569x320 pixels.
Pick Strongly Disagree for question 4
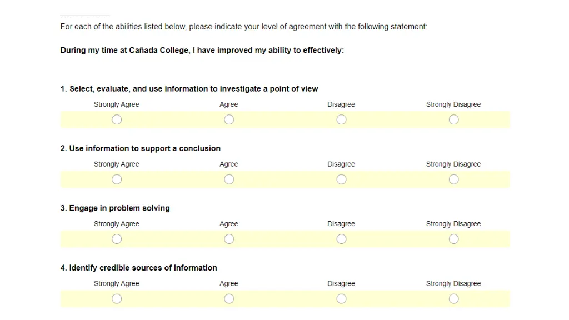453,298
